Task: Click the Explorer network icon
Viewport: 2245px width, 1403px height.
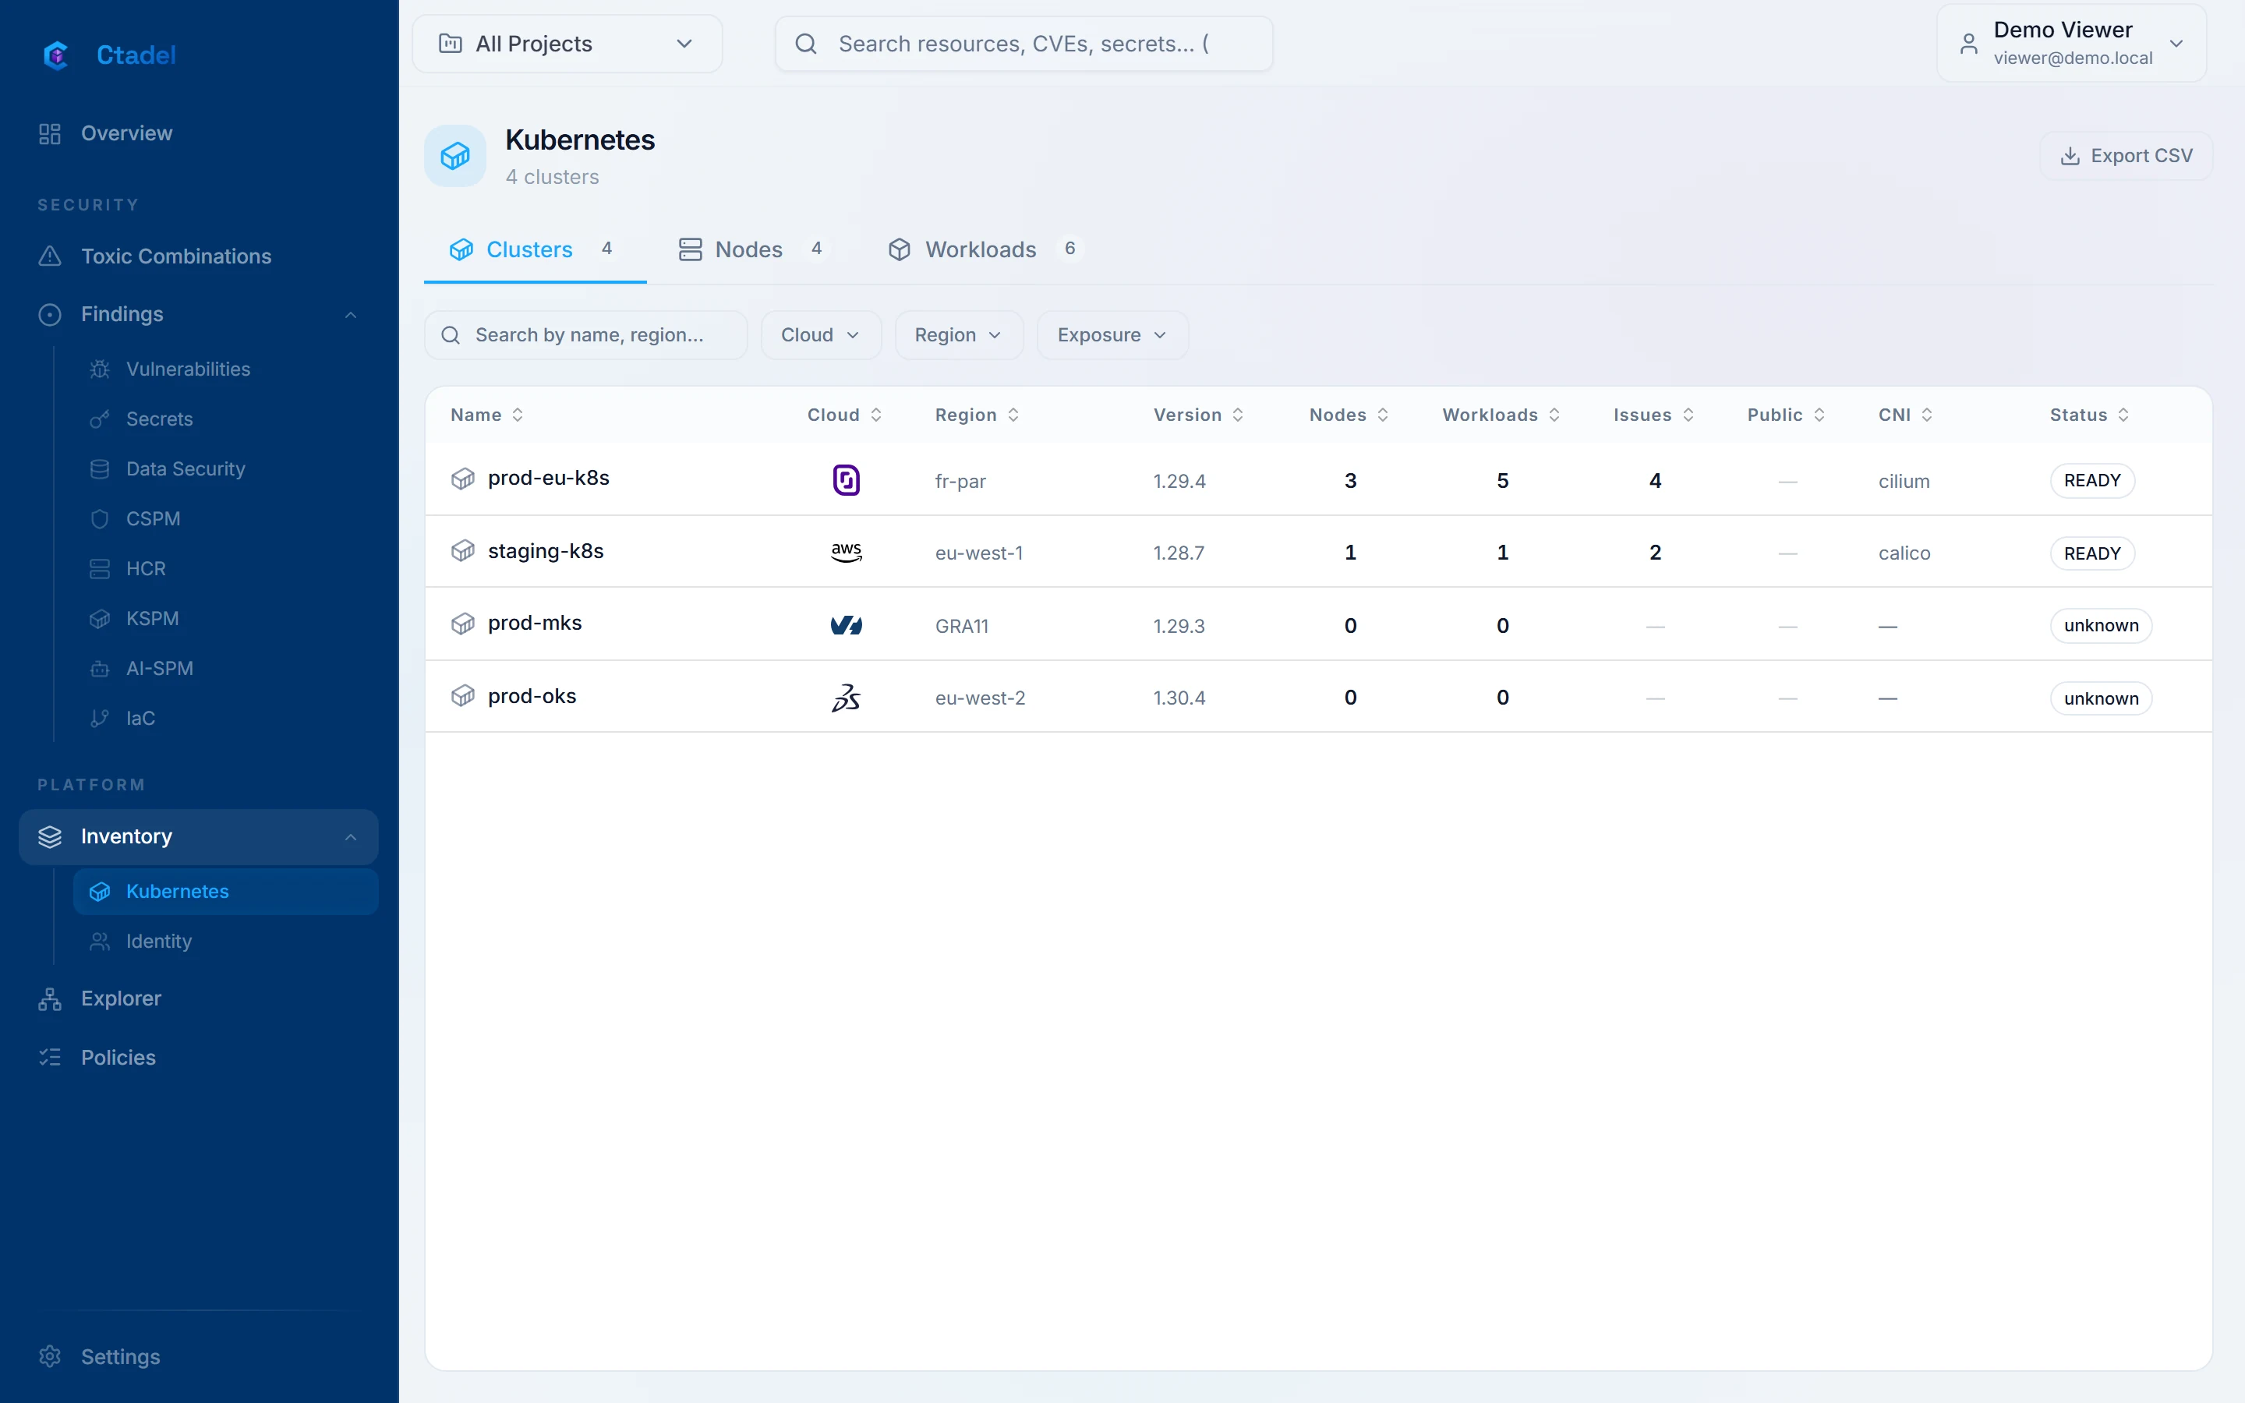Action: click(50, 999)
